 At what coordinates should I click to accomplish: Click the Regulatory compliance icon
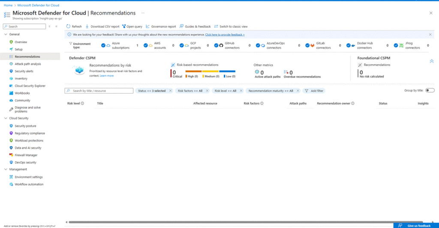tap(11, 133)
